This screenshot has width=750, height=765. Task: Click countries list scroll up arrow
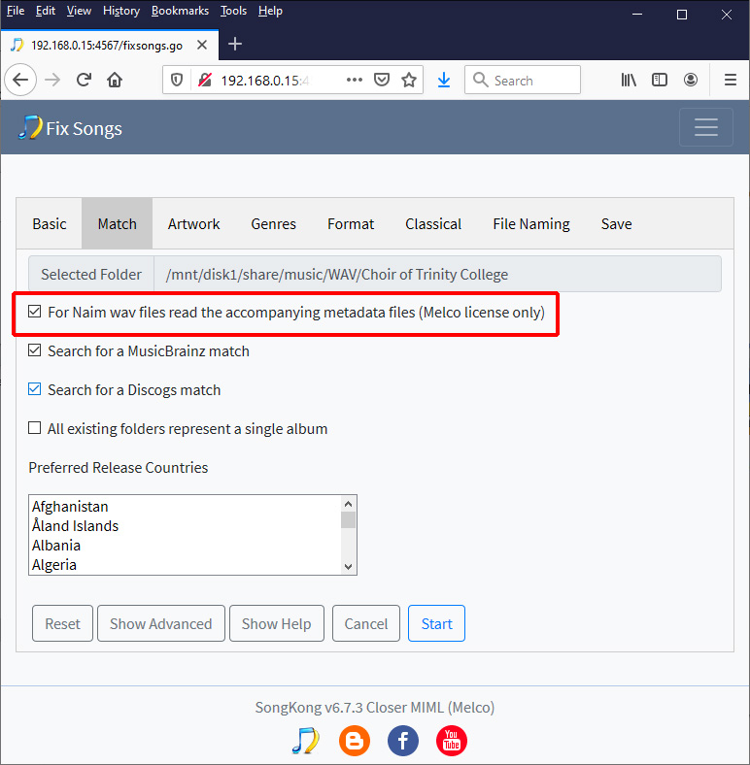[x=348, y=504]
